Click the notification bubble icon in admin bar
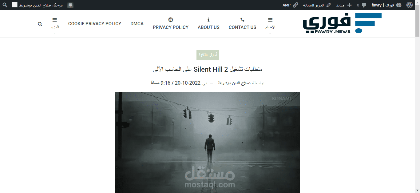Screen dimensions: 420x193 pos(70,5)
